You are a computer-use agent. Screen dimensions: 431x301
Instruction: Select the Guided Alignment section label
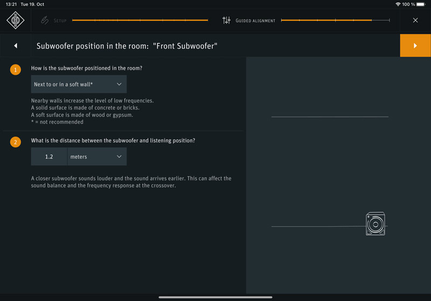tap(255, 21)
